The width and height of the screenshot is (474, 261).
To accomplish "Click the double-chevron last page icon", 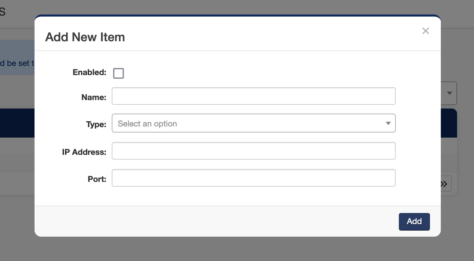I will pos(444,184).
